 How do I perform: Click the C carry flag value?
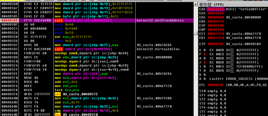[204, 50]
